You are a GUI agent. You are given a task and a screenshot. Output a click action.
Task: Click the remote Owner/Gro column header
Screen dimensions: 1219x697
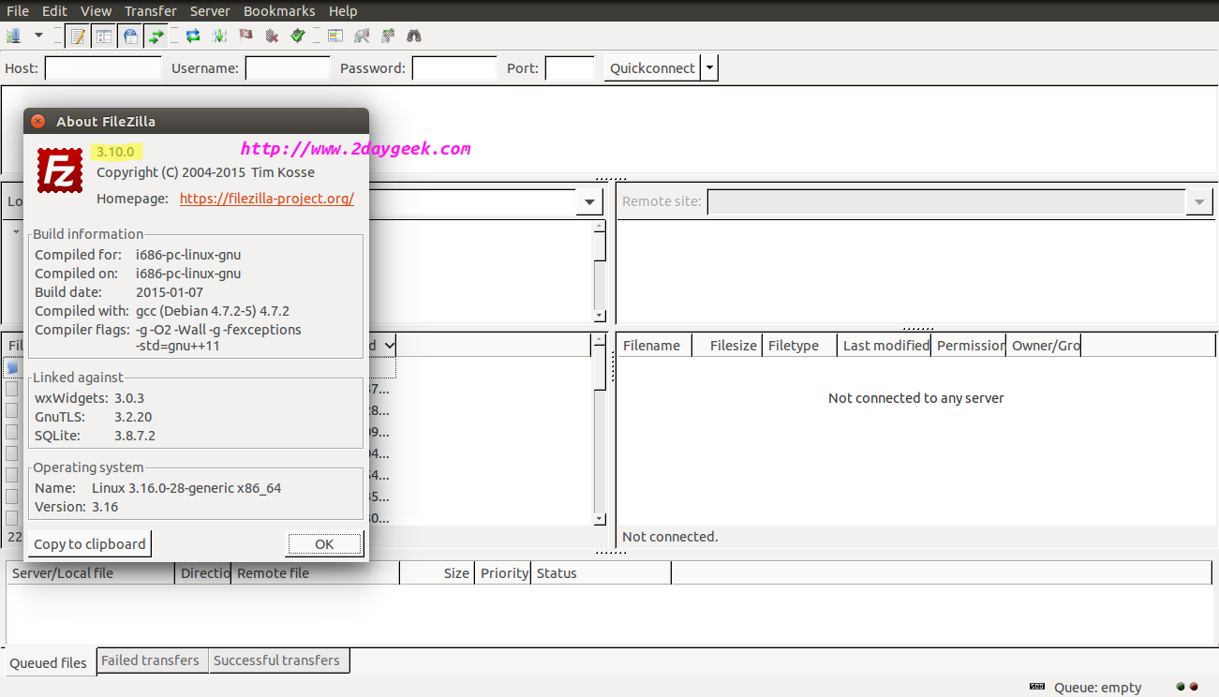click(x=1045, y=346)
